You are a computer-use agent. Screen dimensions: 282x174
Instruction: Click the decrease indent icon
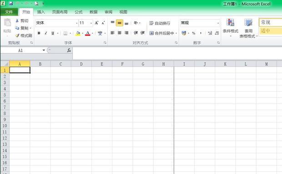[x=136, y=33]
